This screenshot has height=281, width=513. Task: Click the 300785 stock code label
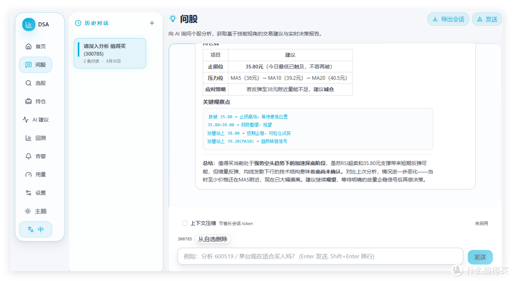tap(185, 239)
